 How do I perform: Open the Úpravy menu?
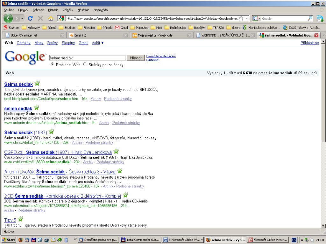tap(23, 10)
